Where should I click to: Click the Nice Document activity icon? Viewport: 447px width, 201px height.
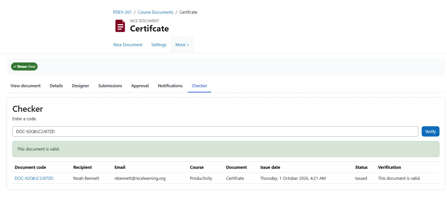click(120, 26)
